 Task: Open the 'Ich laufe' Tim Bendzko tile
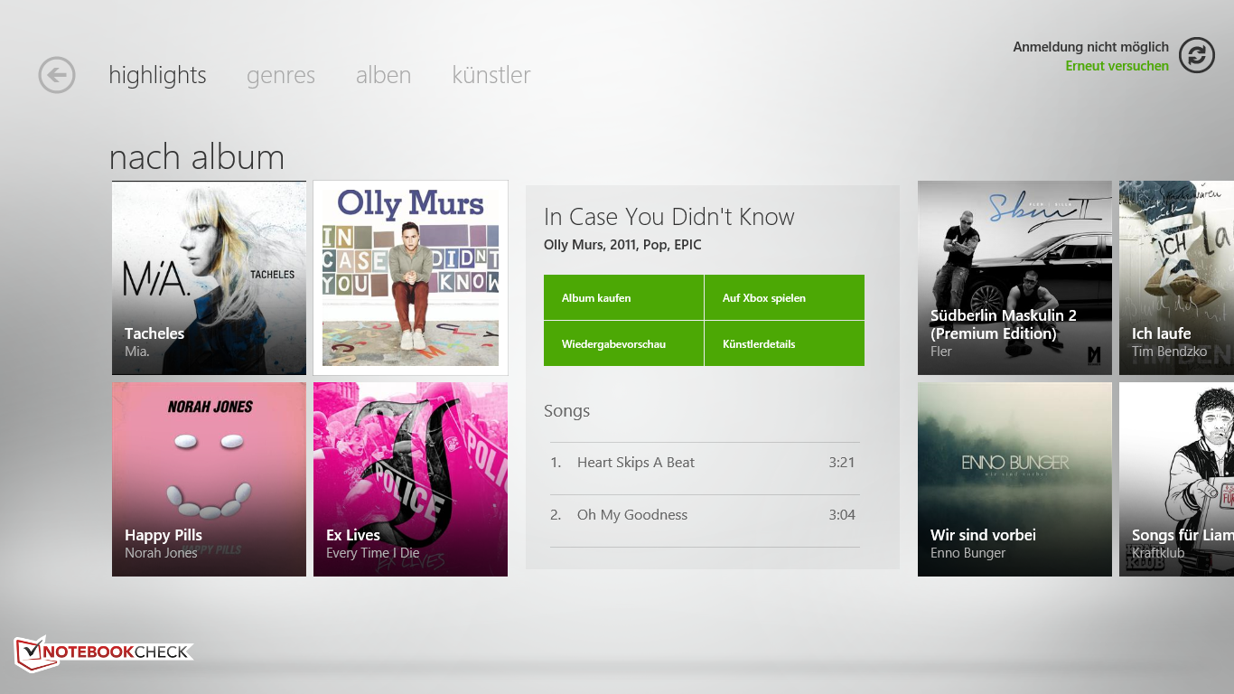coord(1176,277)
